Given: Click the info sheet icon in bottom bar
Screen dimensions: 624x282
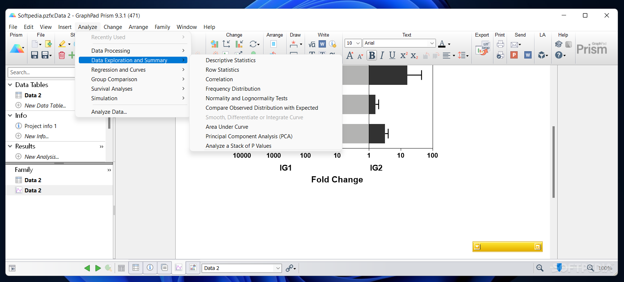Looking at the screenshot, I should pos(150,268).
